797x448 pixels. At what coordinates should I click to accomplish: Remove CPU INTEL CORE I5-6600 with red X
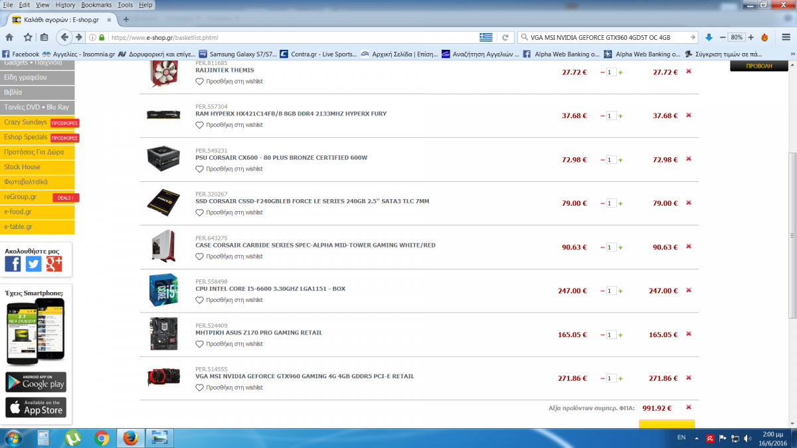(689, 290)
